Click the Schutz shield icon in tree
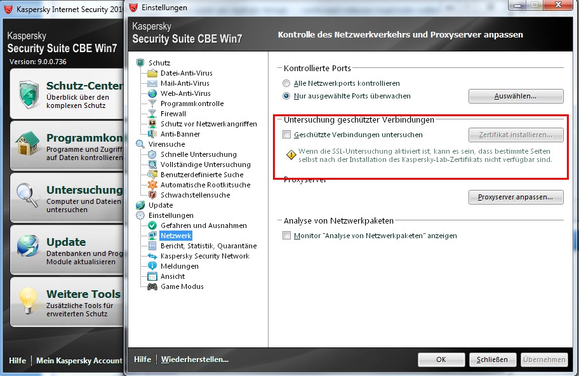Viewport: 579px width, 376px height. pyautogui.click(x=140, y=63)
